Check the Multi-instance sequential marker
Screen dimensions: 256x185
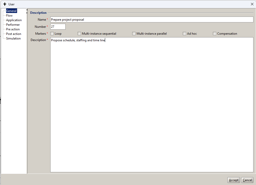pos(79,34)
